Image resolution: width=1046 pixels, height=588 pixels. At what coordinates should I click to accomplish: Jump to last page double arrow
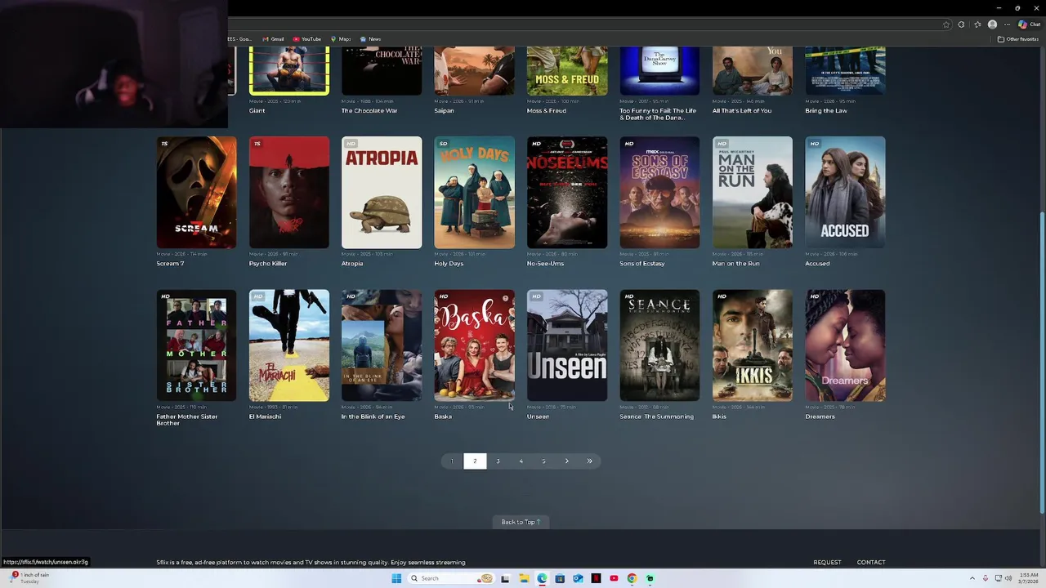click(589, 461)
